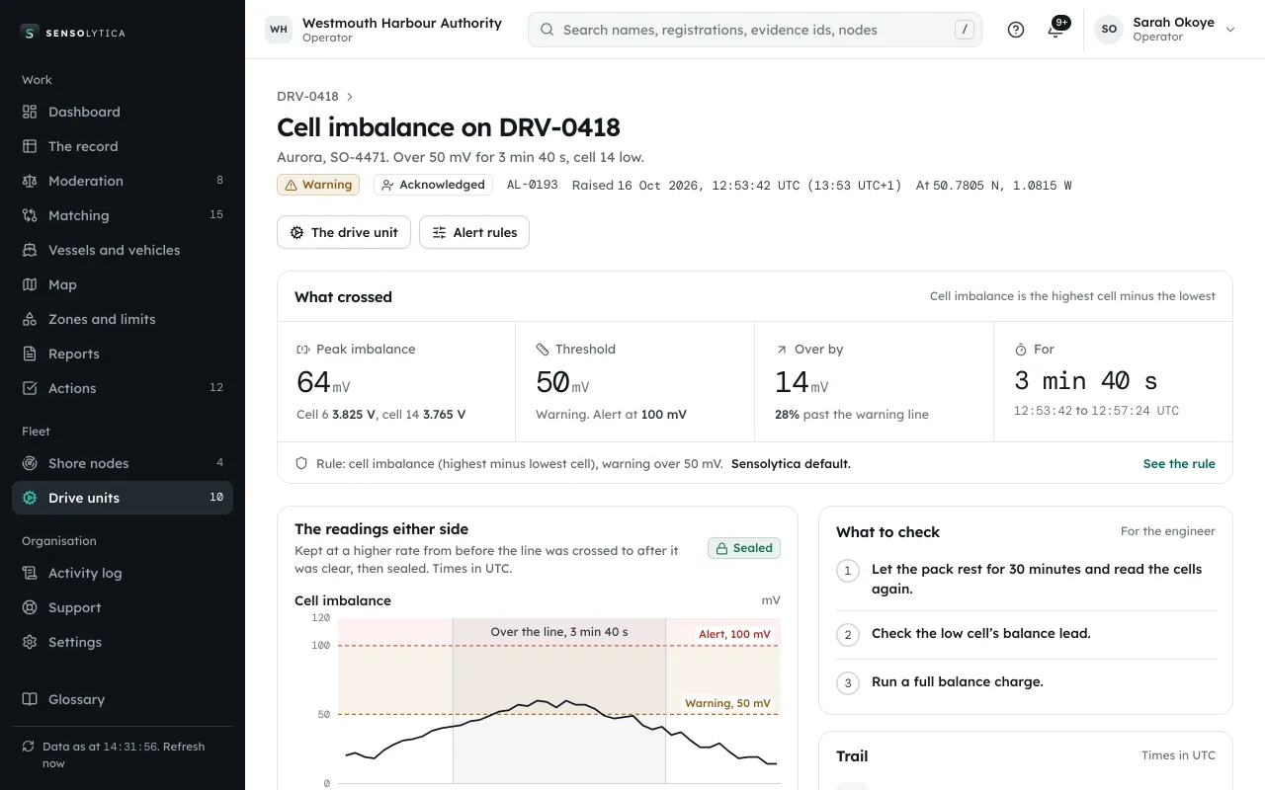
Task: Click the Peak imbalance battery icon
Action: point(303,350)
